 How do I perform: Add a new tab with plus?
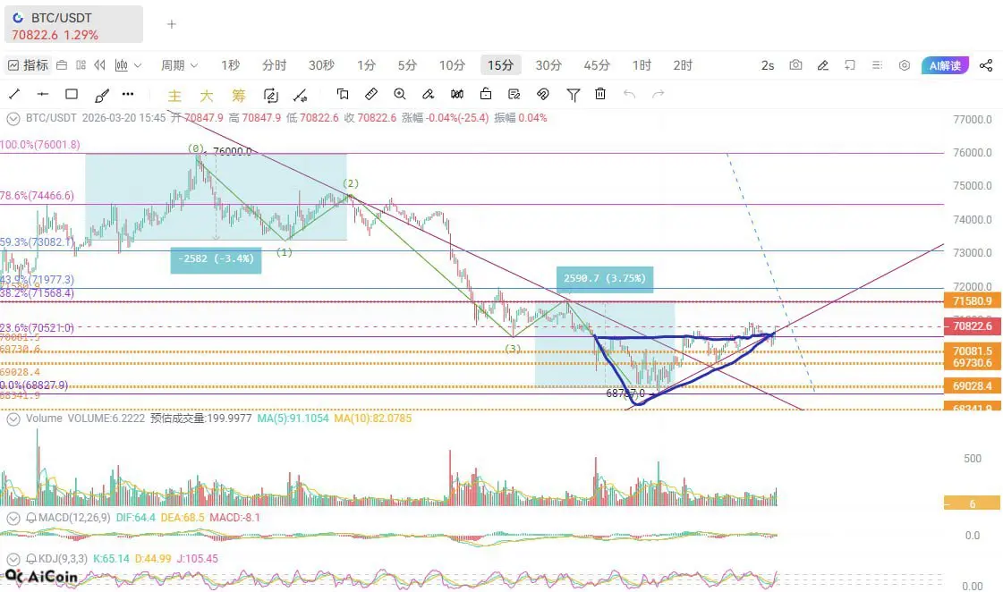[x=172, y=24]
